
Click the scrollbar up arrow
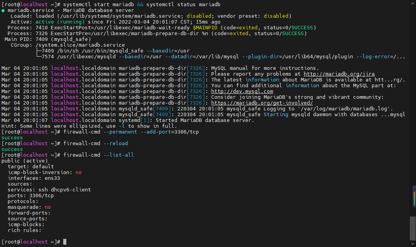point(413,3)
